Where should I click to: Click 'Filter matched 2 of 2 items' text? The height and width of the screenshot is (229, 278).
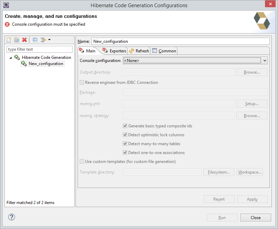(30, 203)
